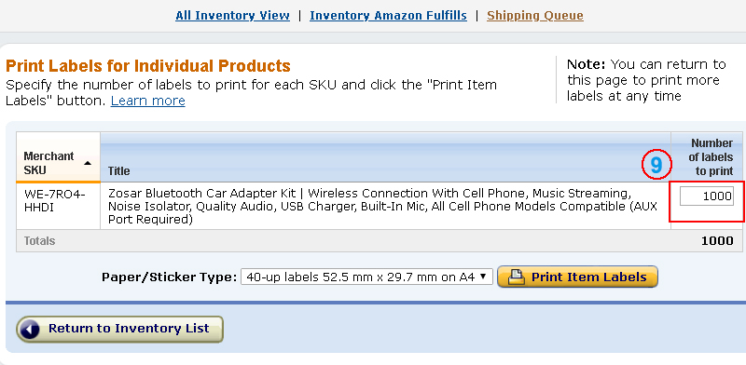Click the WE-7RO4-HHDI SKU cell
Screen dimensions: 746x365
(55, 200)
